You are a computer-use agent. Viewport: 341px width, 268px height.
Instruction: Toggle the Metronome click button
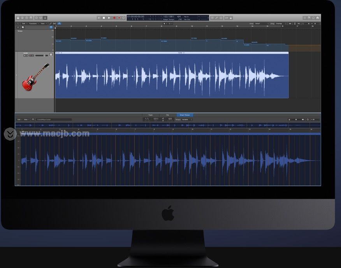tap(231, 18)
